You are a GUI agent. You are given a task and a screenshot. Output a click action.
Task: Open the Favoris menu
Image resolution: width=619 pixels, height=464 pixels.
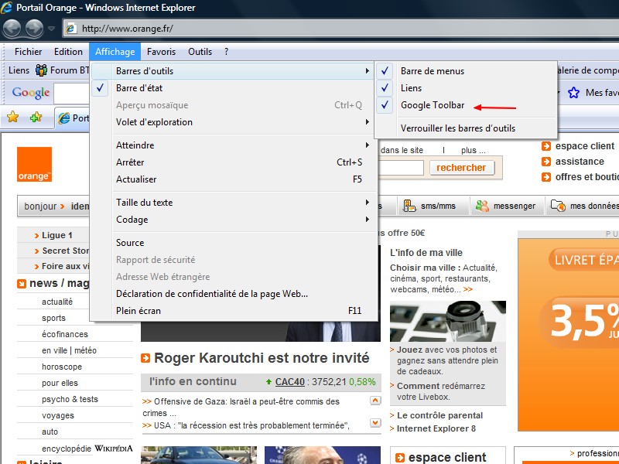161,52
